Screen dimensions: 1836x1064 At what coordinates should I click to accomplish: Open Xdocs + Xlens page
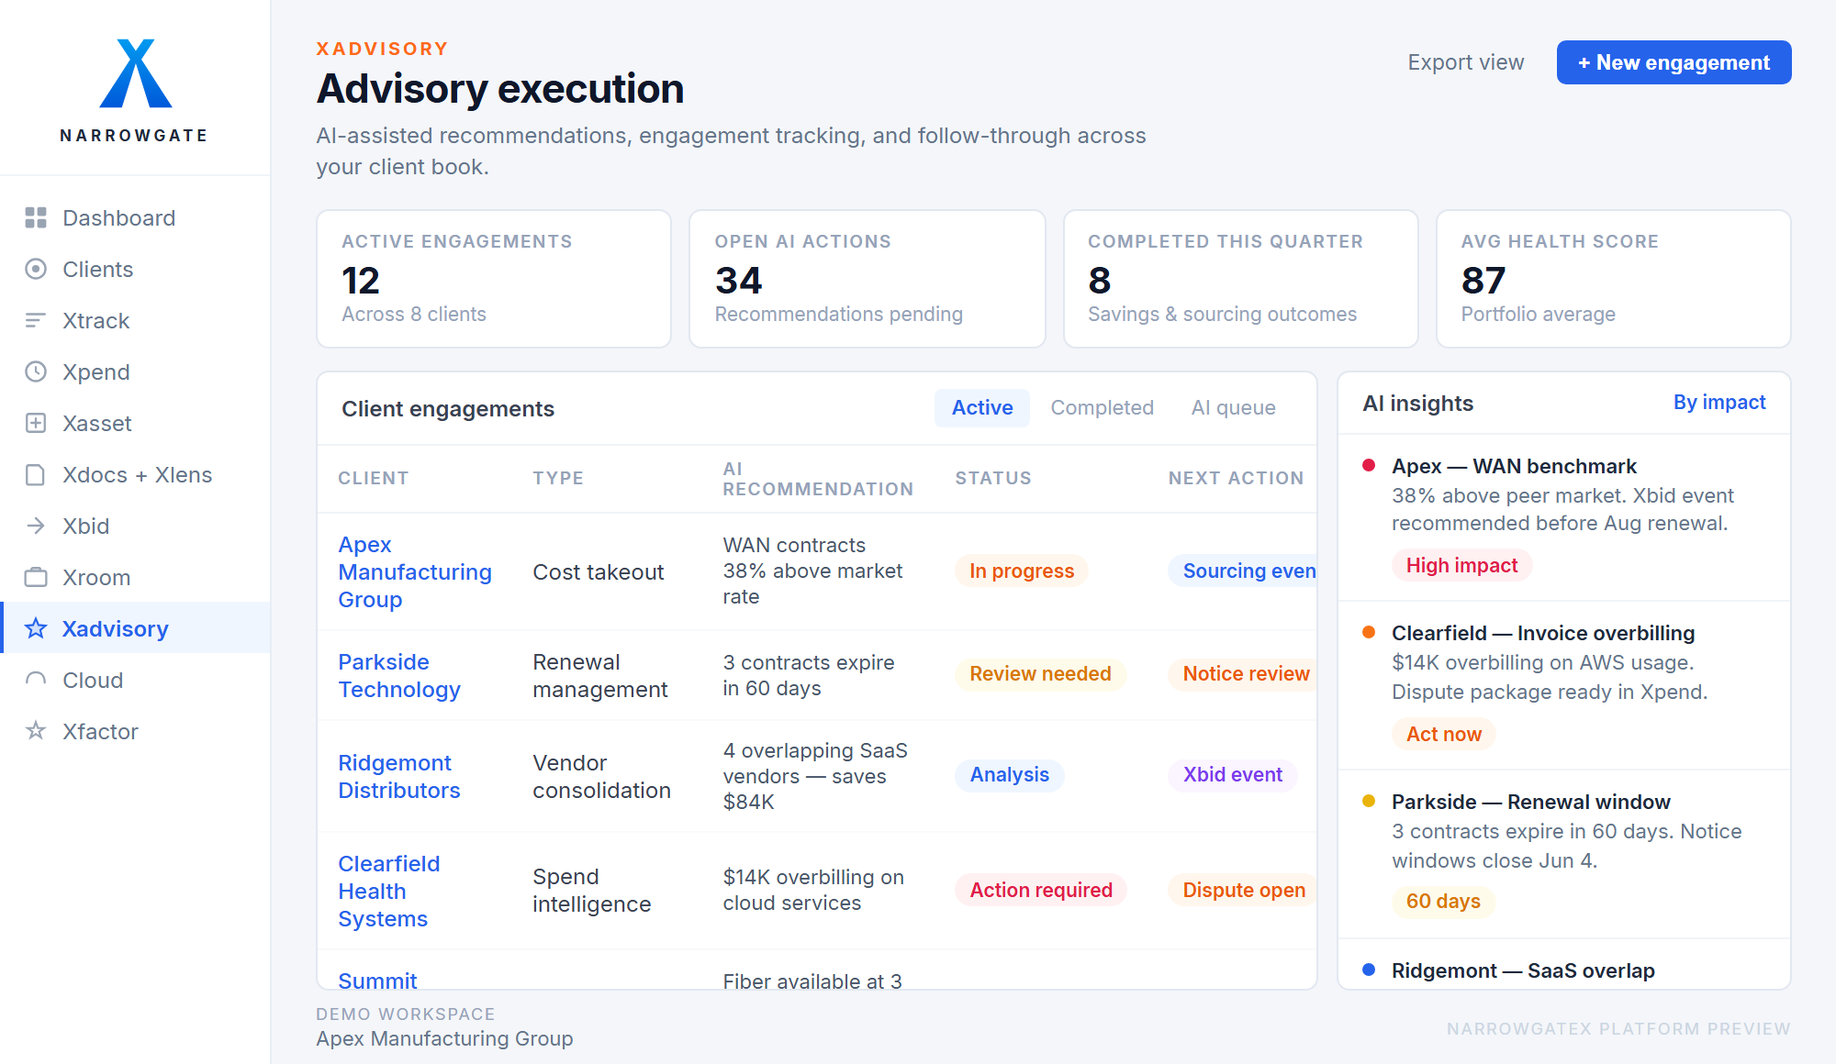coord(135,475)
